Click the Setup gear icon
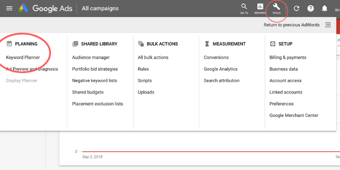 click(272, 44)
